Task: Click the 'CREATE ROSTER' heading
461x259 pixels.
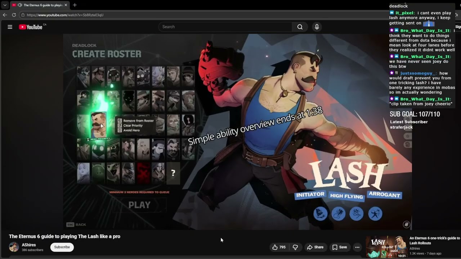Action: 107,54
